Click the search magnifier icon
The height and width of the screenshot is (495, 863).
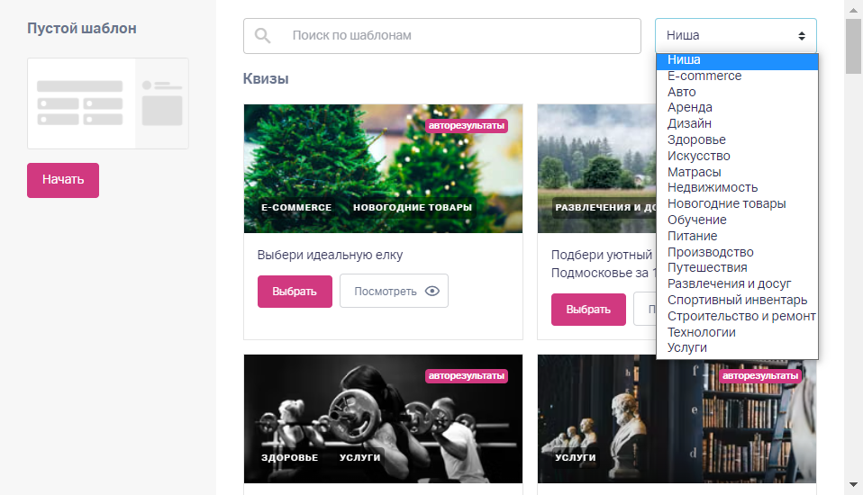262,36
